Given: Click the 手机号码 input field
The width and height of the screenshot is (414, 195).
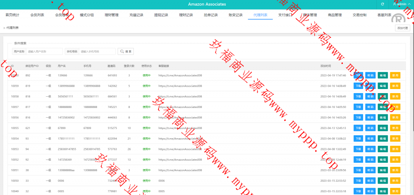Looking at the screenshot, I should coord(97,52).
